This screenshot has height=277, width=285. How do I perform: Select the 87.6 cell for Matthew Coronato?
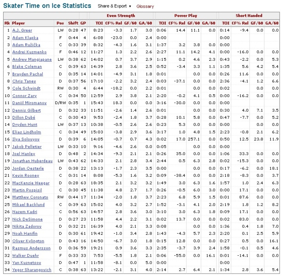pyautogui.click(x=244, y=197)
